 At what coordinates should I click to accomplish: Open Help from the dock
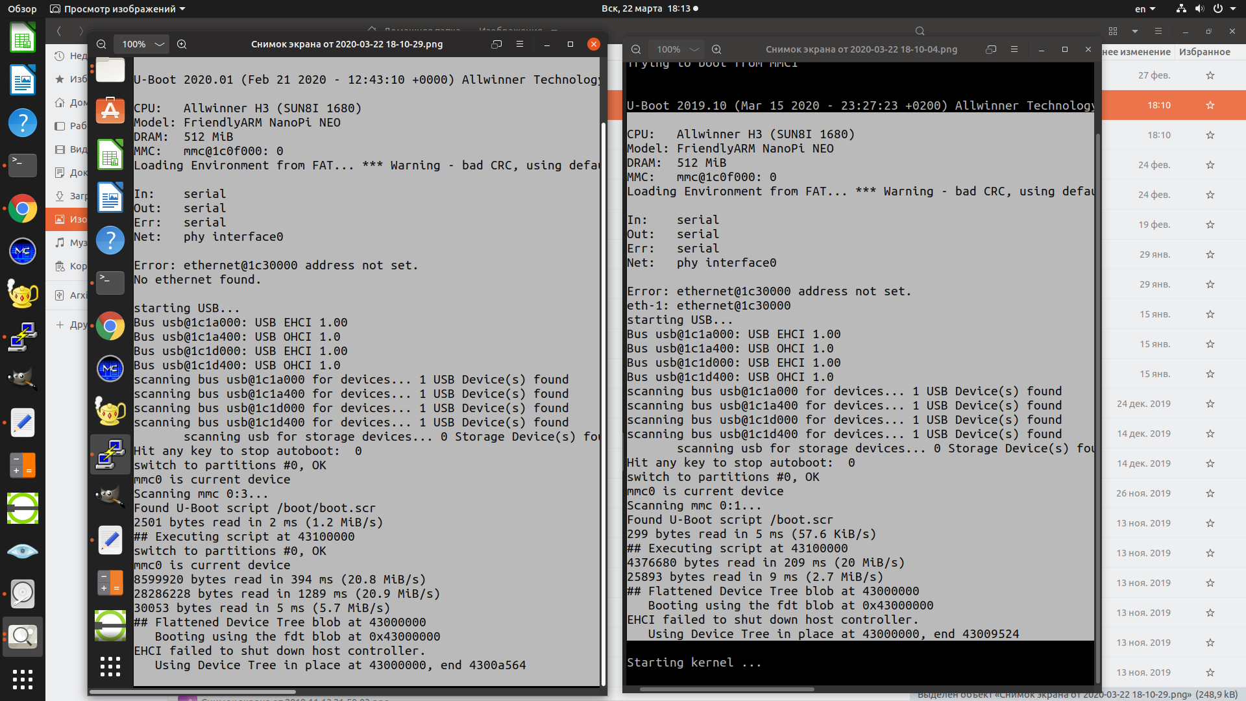tap(23, 123)
